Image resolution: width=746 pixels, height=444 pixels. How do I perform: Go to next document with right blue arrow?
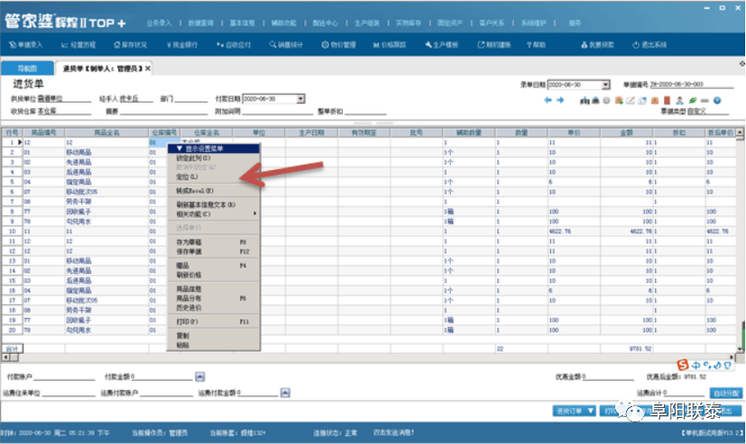560,100
